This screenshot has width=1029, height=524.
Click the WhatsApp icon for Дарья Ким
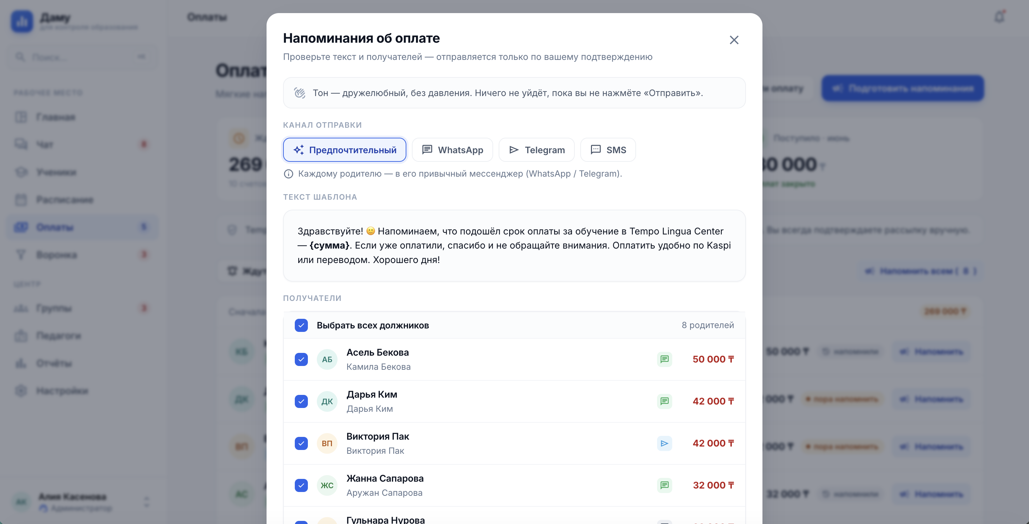[x=664, y=401]
